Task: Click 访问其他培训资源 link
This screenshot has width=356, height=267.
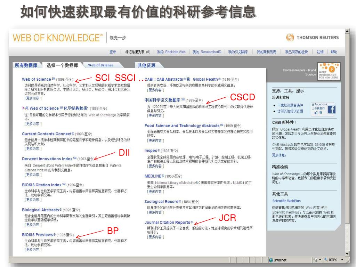Action: click(290, 111)
